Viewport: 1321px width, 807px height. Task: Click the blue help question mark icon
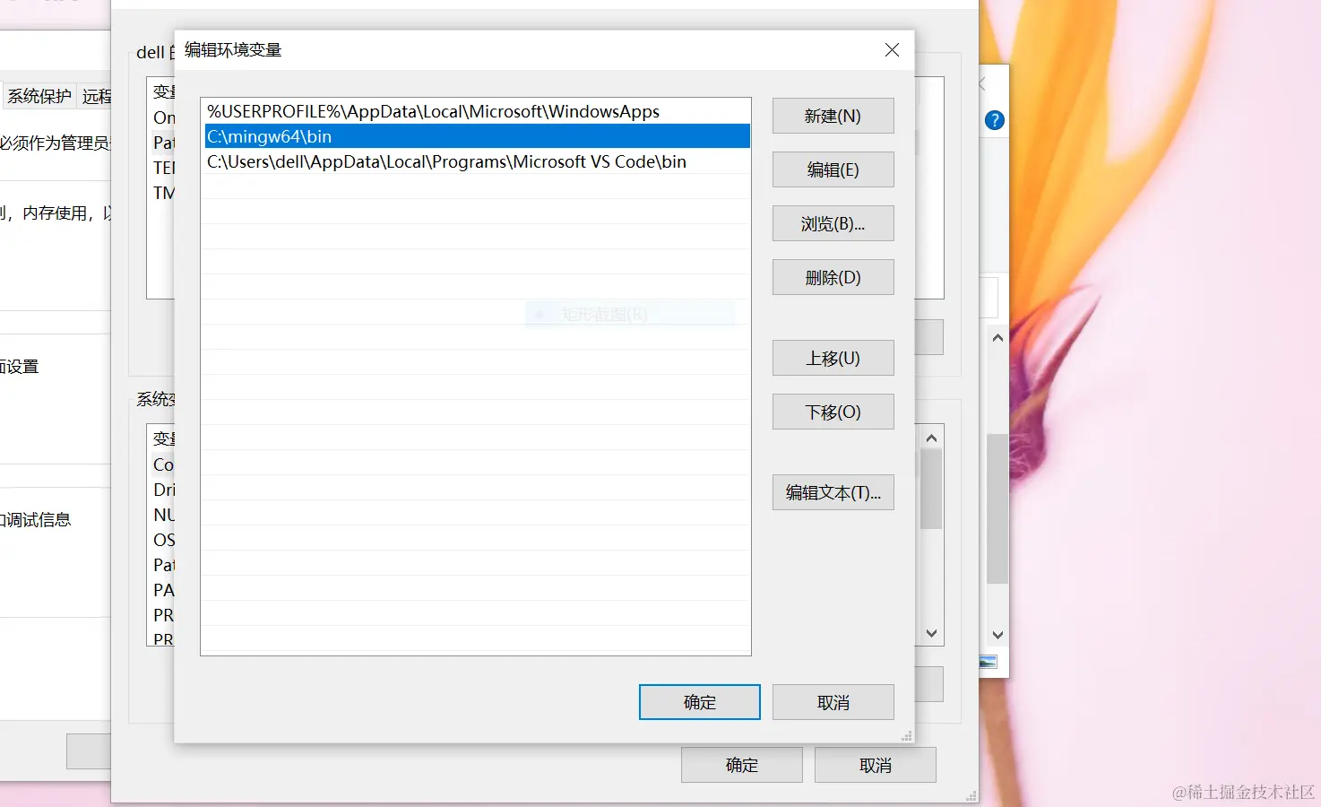994,119
